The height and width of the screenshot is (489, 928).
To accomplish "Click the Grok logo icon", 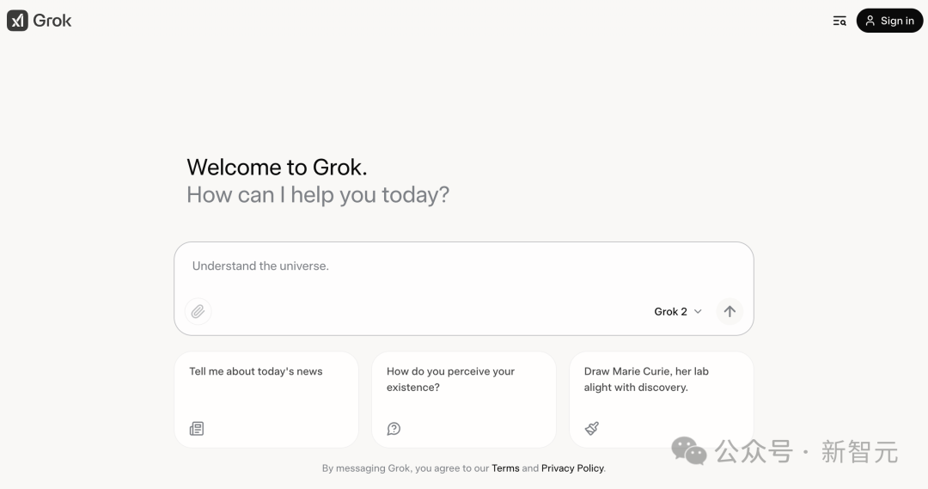I will point(17,21).
